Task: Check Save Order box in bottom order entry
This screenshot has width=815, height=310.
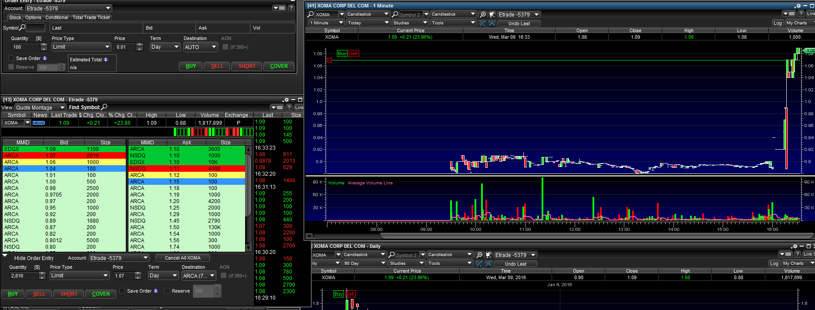Action: (122, 291)
